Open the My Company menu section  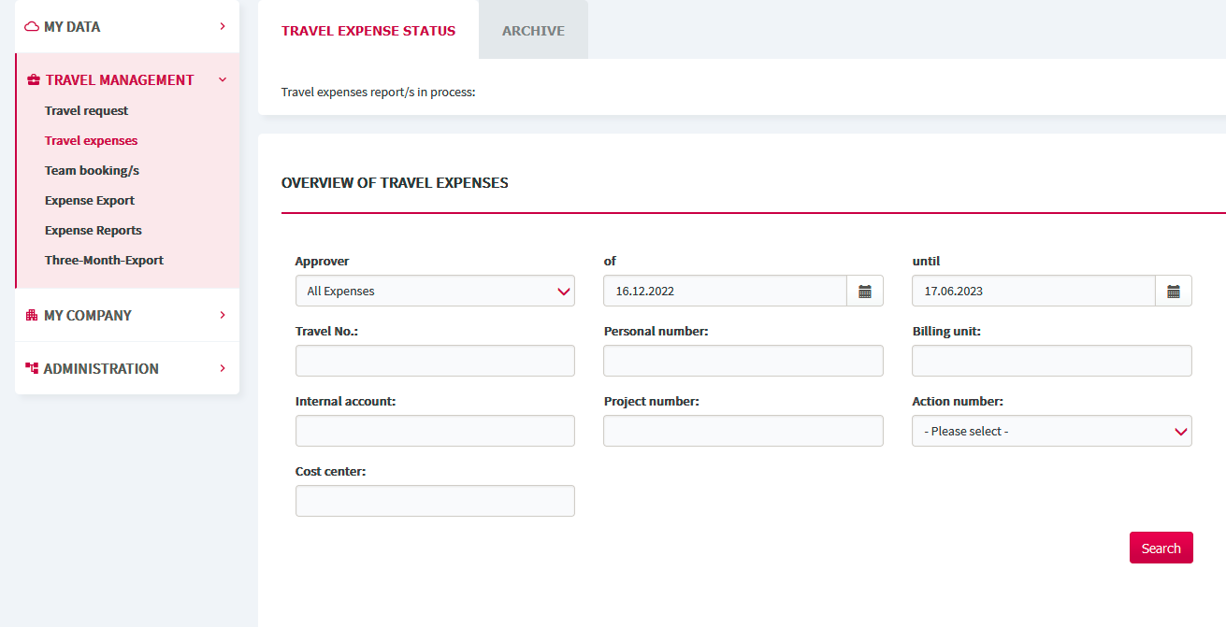click(x=127, y=315)
